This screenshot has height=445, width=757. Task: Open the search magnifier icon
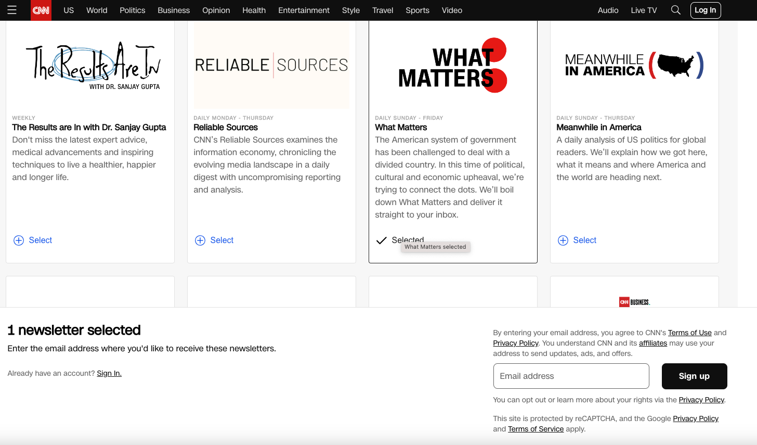click(675, 10)
